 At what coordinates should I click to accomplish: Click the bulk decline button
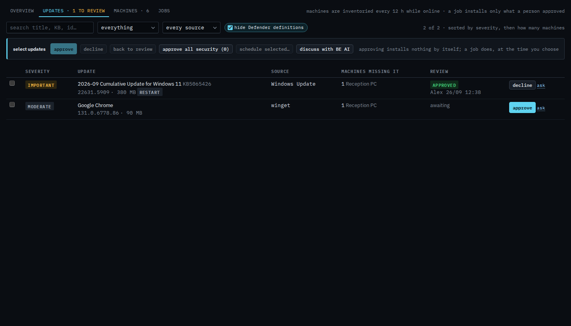point(93,49)
